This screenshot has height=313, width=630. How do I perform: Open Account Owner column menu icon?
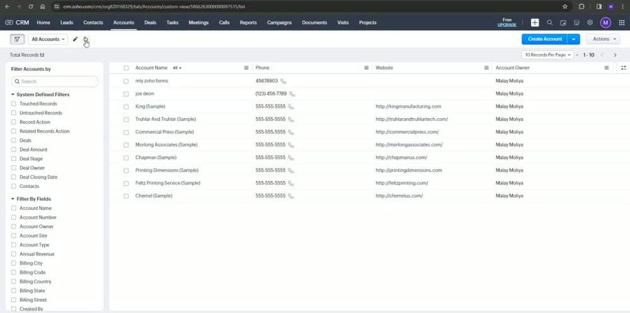click(x=607, y=68)
